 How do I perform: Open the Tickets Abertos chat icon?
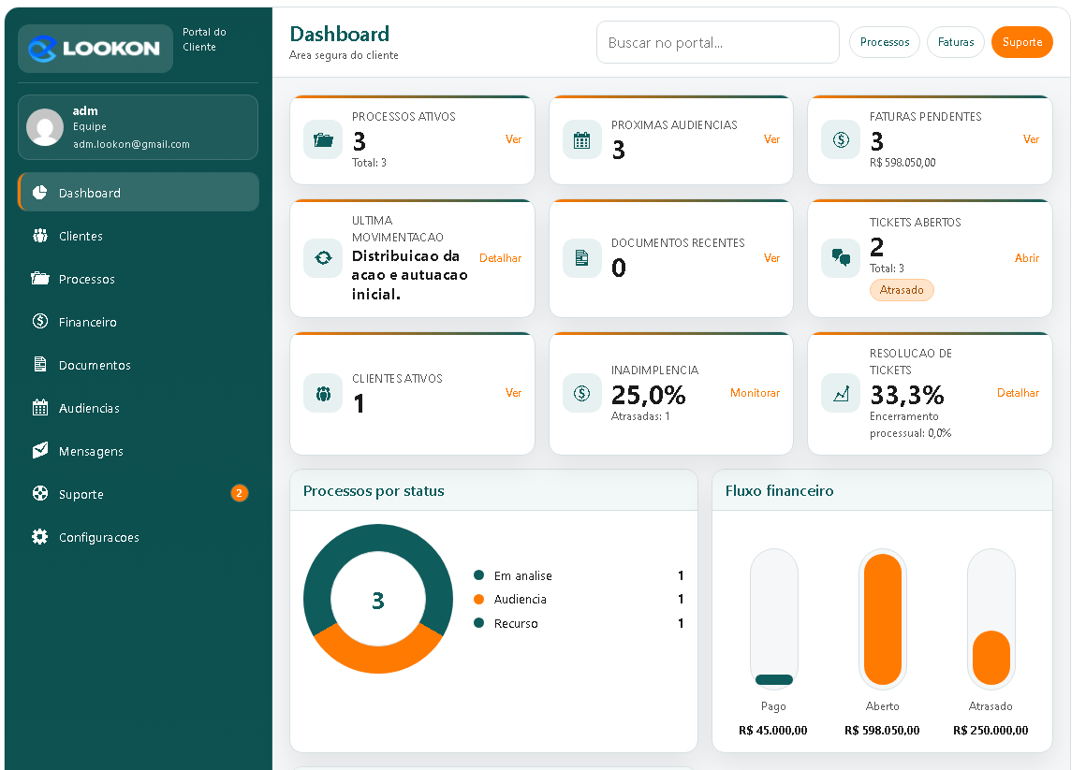840,258
